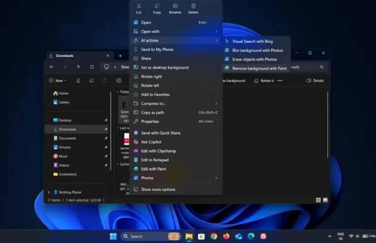Add a new File Explorer tab
This screenshot has width=376, height=243.
click(120, 56)
